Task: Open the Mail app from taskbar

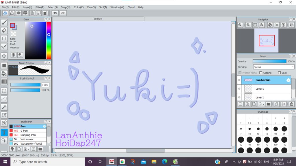Action: pos(143,162)
